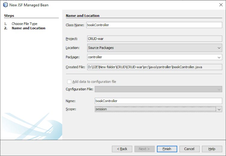Click the Project field showing CRUD-war

(154, 39)
